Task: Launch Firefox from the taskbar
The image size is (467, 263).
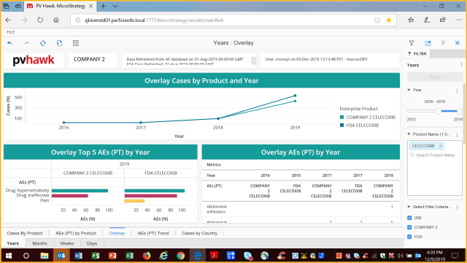Action: (x=147, y=256)
